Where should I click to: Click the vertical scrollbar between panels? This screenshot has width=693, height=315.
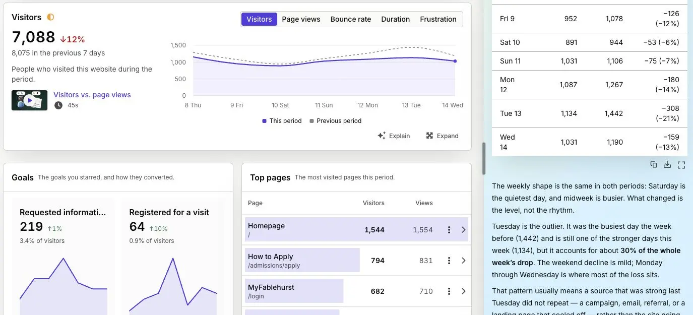tap(484, 158)
